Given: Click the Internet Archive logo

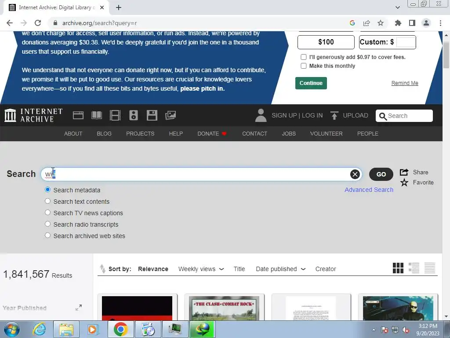Looking at the screenshot, I should 33,116.
